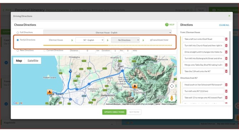Click the 'Take a left turn onto Kloof Road' field
The width and height of the screenshot is (239, 132).
203,39
